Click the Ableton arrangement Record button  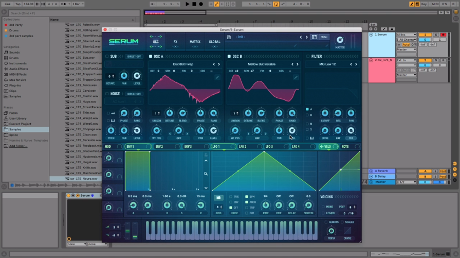(x=201, y=4)
